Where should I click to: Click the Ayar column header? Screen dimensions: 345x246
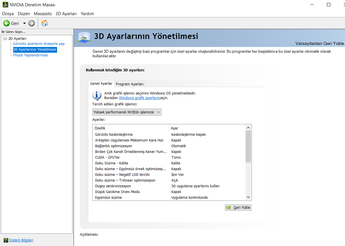[x=207, y=128]
